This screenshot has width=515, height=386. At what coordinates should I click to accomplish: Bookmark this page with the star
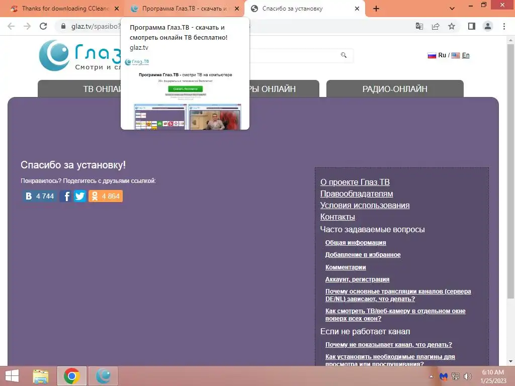pyautogui.click(x=452, y=26)
